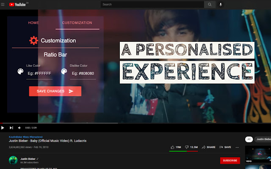Click the green-red like ratio bar
The height and width of the screenshot is (169, 271).
coord(183,151)
